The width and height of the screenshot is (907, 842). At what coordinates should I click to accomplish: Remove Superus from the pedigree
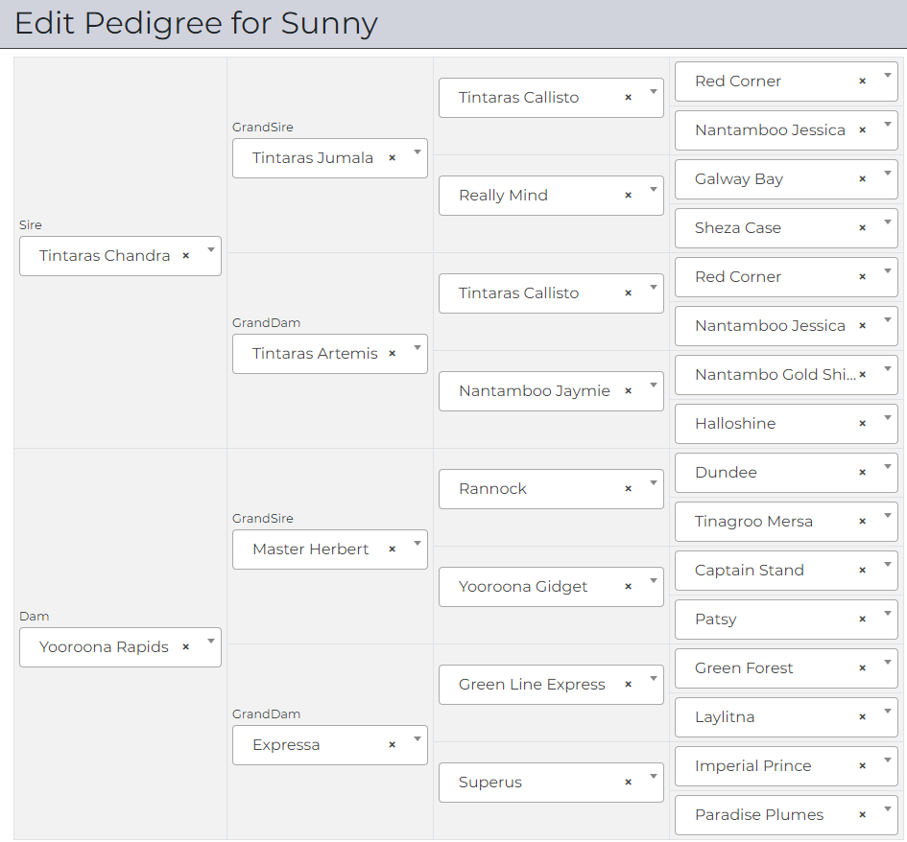pyautogui.click(x=629, y=783)
